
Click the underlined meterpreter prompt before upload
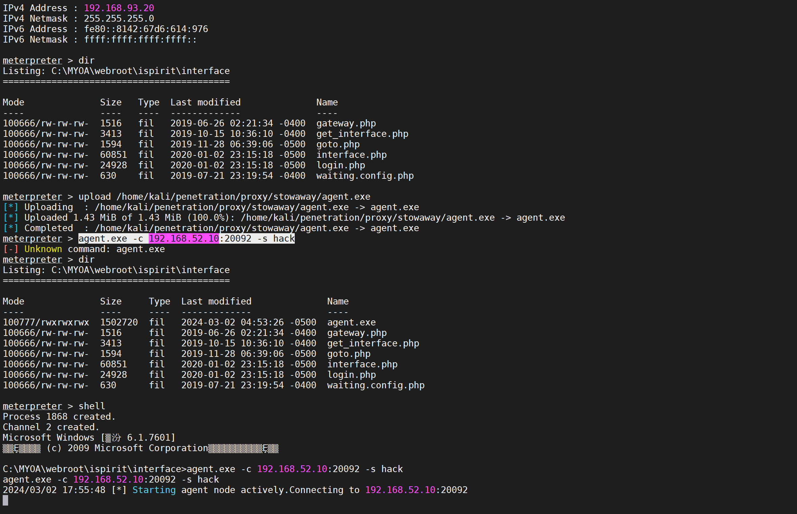pos(32,197)
